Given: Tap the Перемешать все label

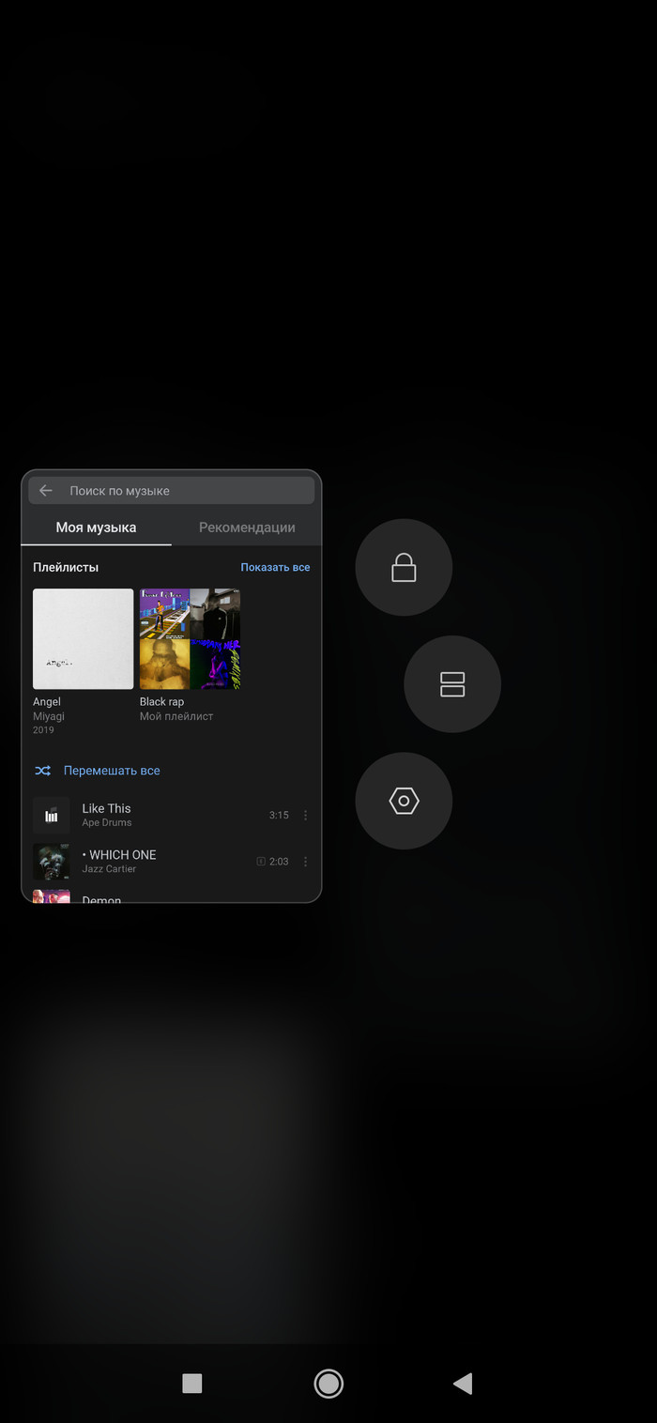Looking at the screenshot, I should (112, 771).
